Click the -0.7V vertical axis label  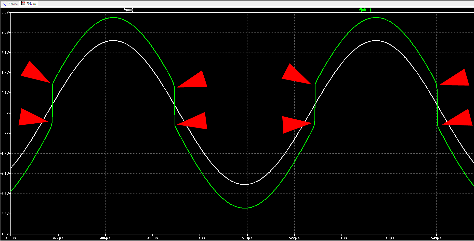tap(5, 133)
